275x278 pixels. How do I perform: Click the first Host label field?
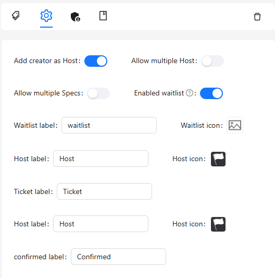[101, 159]
